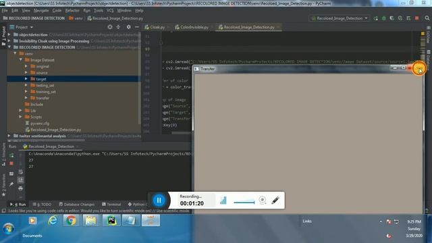Screen dimensions: 432x243
Task: Click the recorder audio level bars icon
Action: [223, 200]
